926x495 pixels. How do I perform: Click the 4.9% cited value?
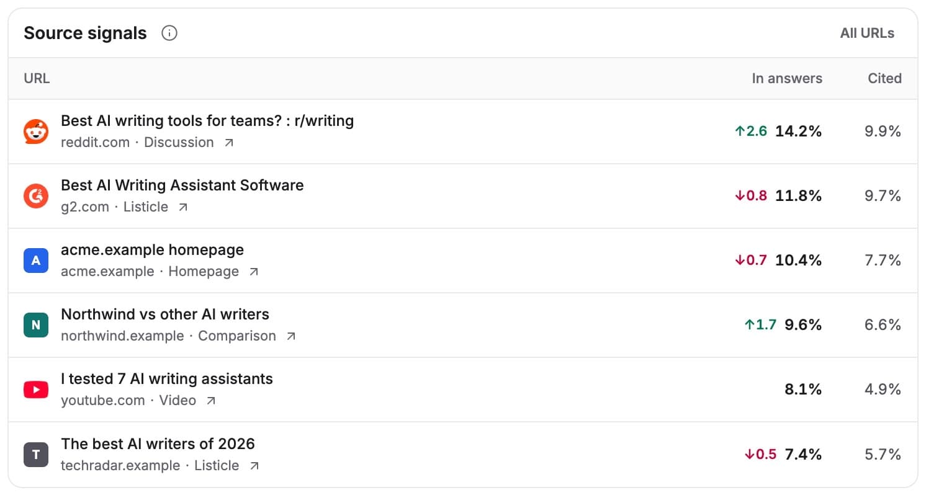click(x=883, y=390)
